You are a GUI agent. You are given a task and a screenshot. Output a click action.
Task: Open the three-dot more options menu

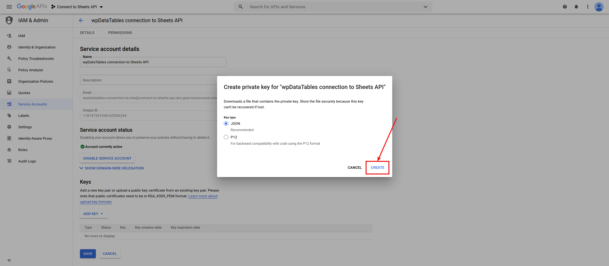coord(588,7)
